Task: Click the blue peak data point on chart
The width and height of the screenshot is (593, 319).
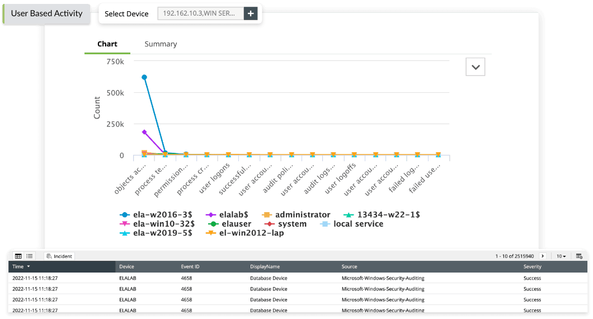Action: pyautogui.click(x=144, y=77)
